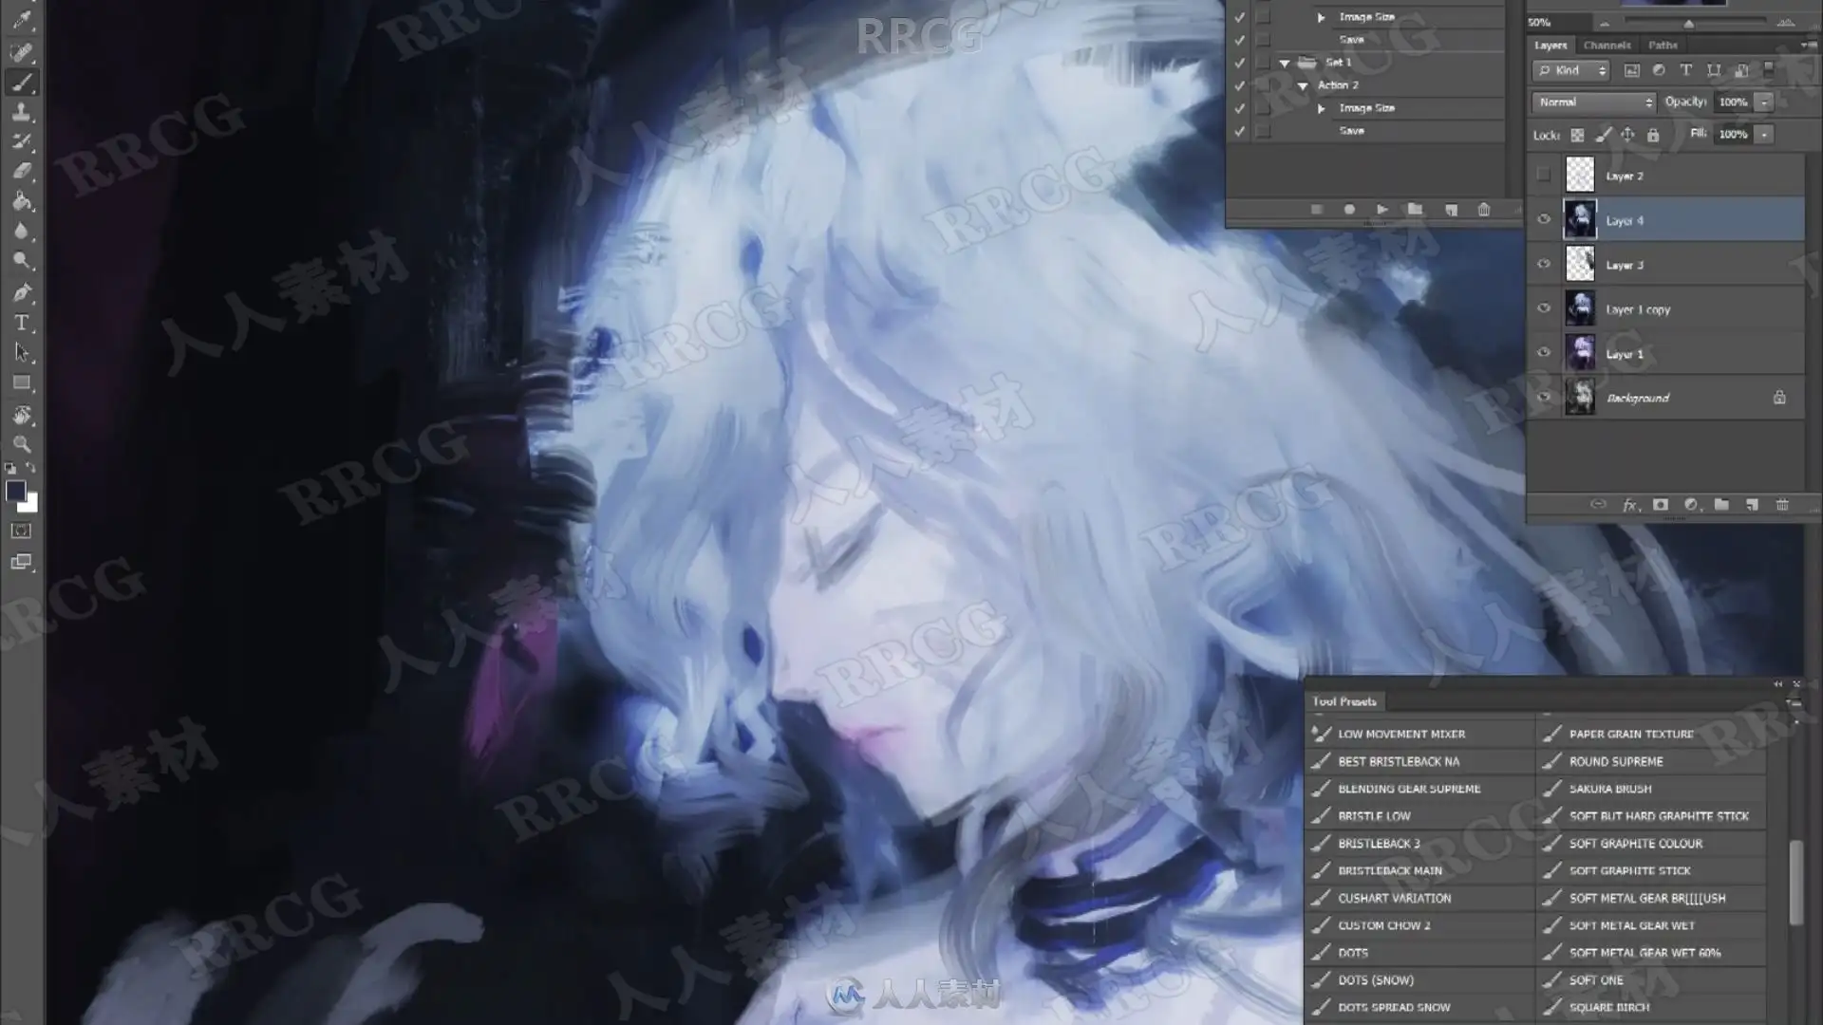Select the Layers tab
Screen dimensions: 1823x1025
pyautogui.click(x=1550, y=45)
